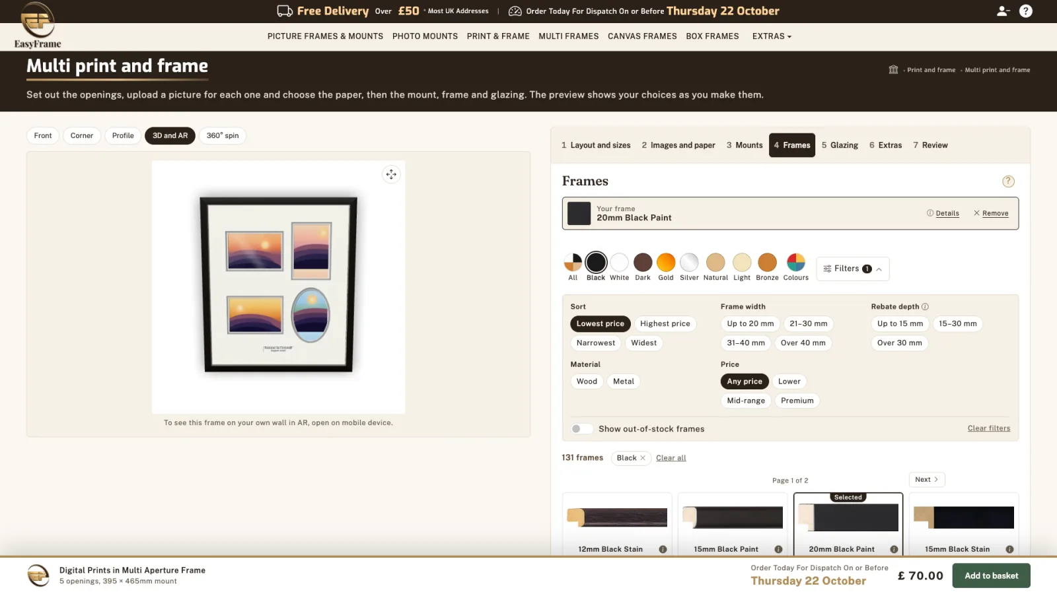
Task: Open the Glazing step tab
Action: [x=840, y=145]
